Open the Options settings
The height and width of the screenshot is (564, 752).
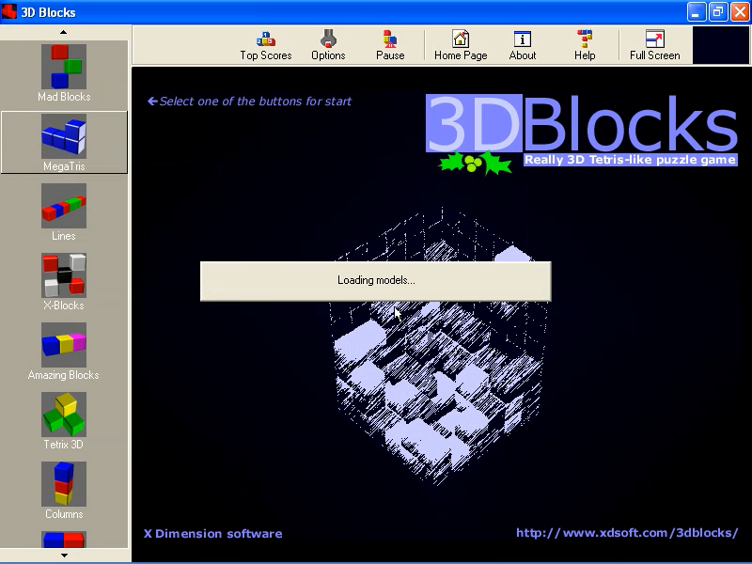[x=328, y=44]
